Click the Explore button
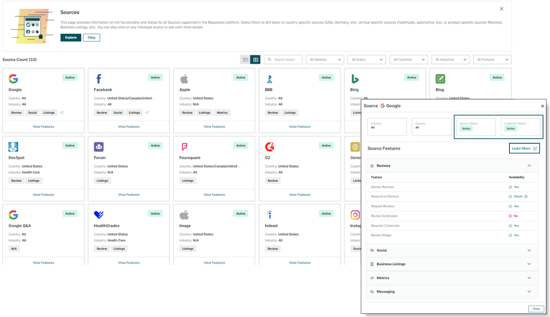 click(71, 37)
